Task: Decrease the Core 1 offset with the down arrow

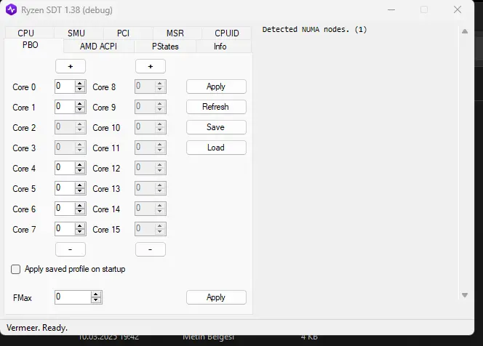Action: (80, 110)
